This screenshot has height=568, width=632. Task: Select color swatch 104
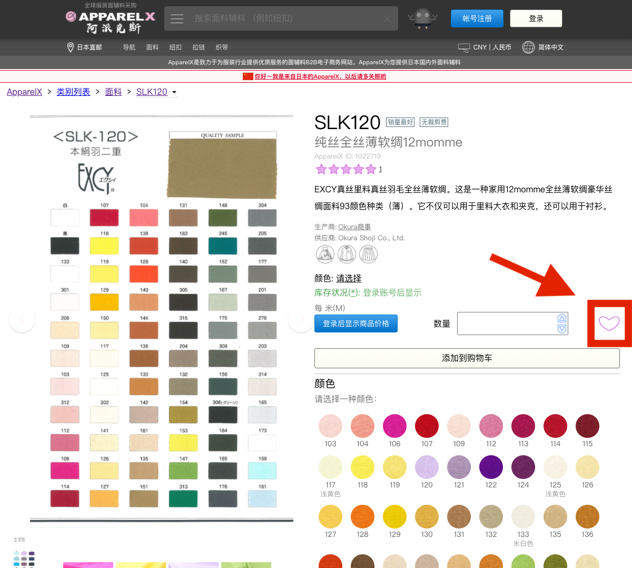tap(362, 426)
